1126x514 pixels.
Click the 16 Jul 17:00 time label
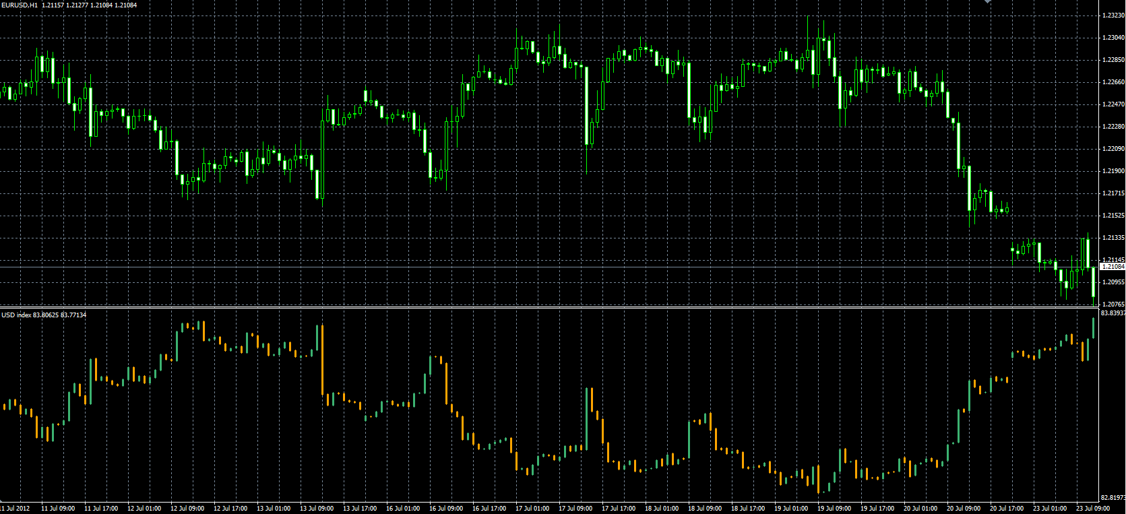pyautogui.click(x=489, y=509)
